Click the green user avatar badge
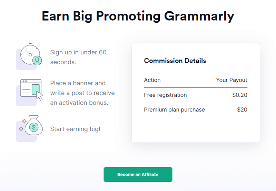 (37, 60)
